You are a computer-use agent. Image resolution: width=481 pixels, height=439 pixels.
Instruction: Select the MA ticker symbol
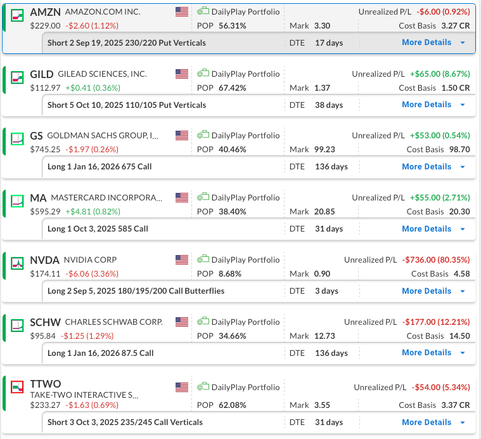38,198
